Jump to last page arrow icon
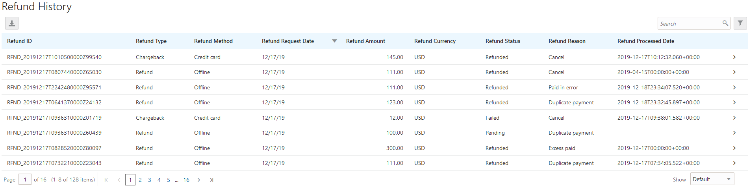 (211, 180)
